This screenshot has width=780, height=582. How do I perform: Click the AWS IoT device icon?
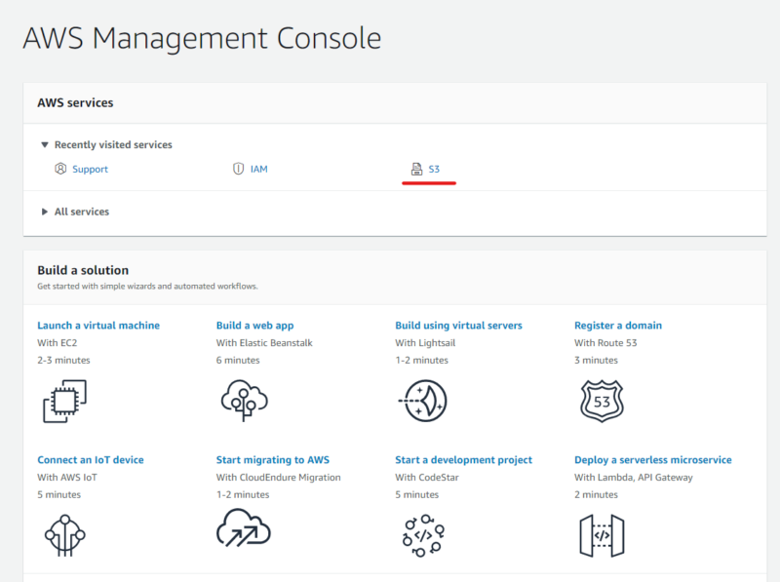pos(64,536)
